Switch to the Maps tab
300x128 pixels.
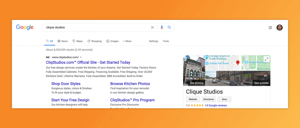[x=77, y=41]
